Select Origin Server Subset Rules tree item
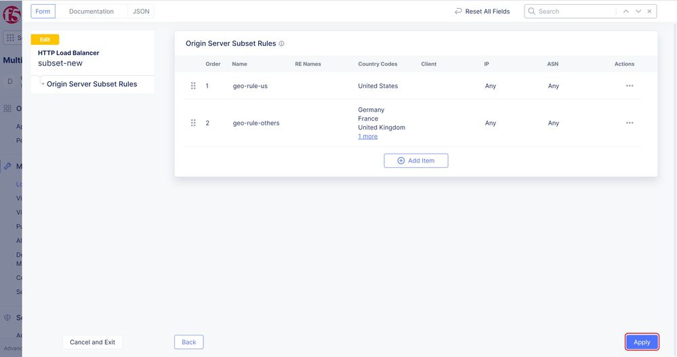This screenshot has height=357, width=677. (91, 84)
